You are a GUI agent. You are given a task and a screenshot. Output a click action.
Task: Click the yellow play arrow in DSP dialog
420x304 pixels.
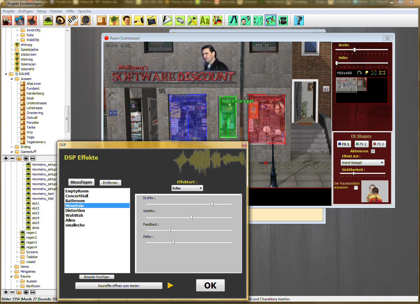[170, 285]
